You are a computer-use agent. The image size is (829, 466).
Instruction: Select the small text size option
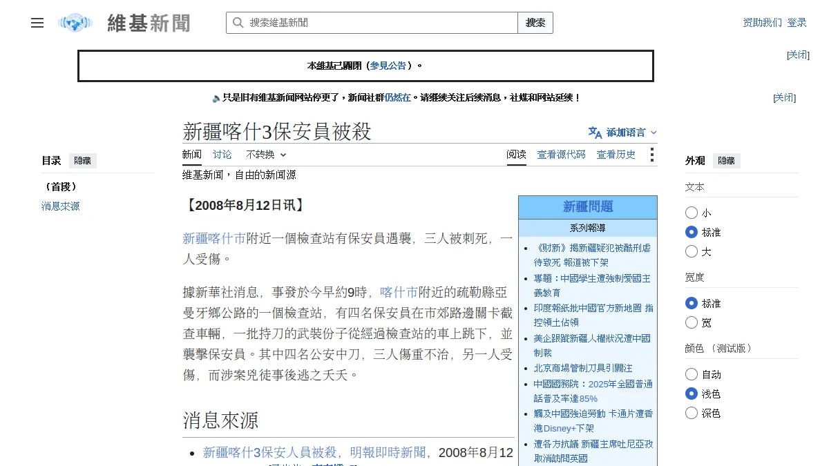pyautogui.click(x=692, y=213)
